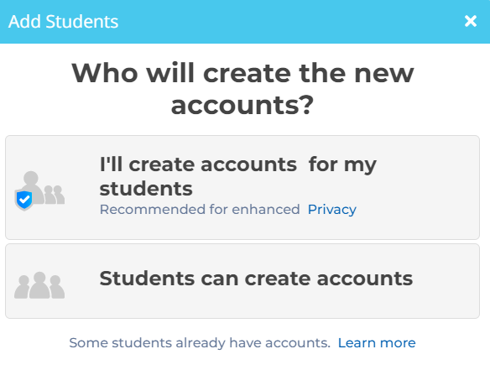Click the two small student figures beside teacher
The width and height of the screenshot is (490, 370).
point(54,195)
